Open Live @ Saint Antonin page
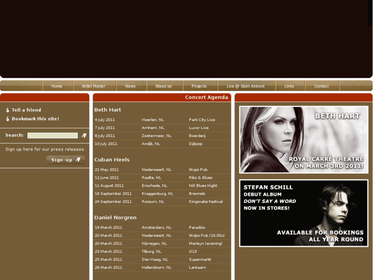Image resolution: width=373 pixels, height=280 pixels. coord(245,86)
